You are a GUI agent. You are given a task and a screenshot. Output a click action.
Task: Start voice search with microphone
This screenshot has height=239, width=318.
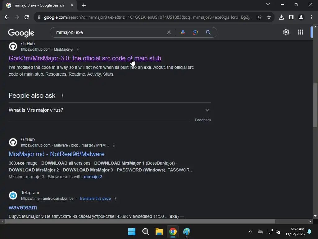pos(183,32)
